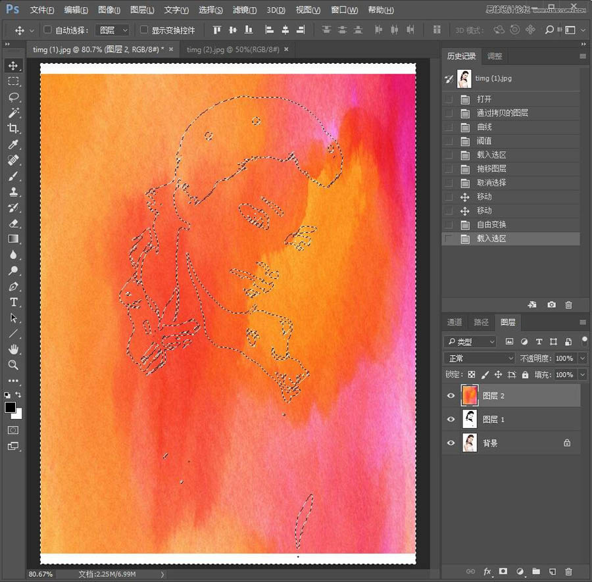Click the foreground color swatch
The width and height of the screenshot is (592, 582).
(x=11, y=408)
